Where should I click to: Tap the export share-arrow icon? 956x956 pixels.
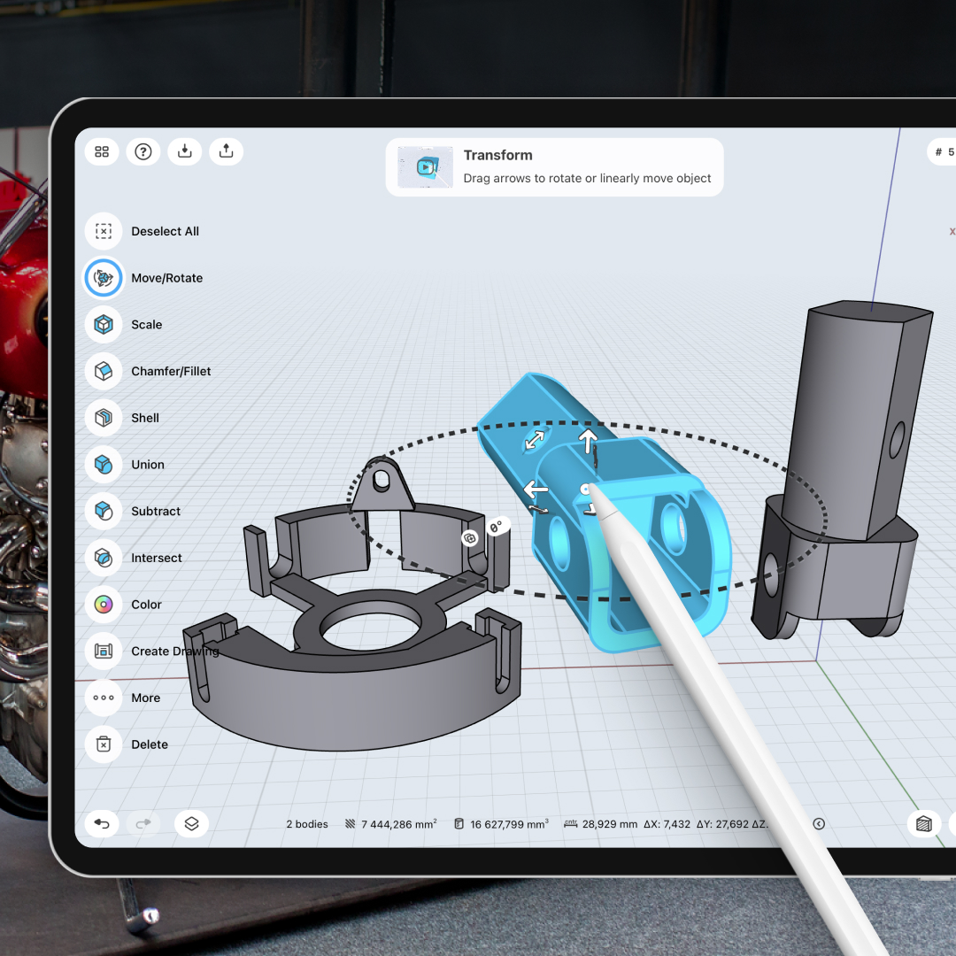click(x=227, y=151)
